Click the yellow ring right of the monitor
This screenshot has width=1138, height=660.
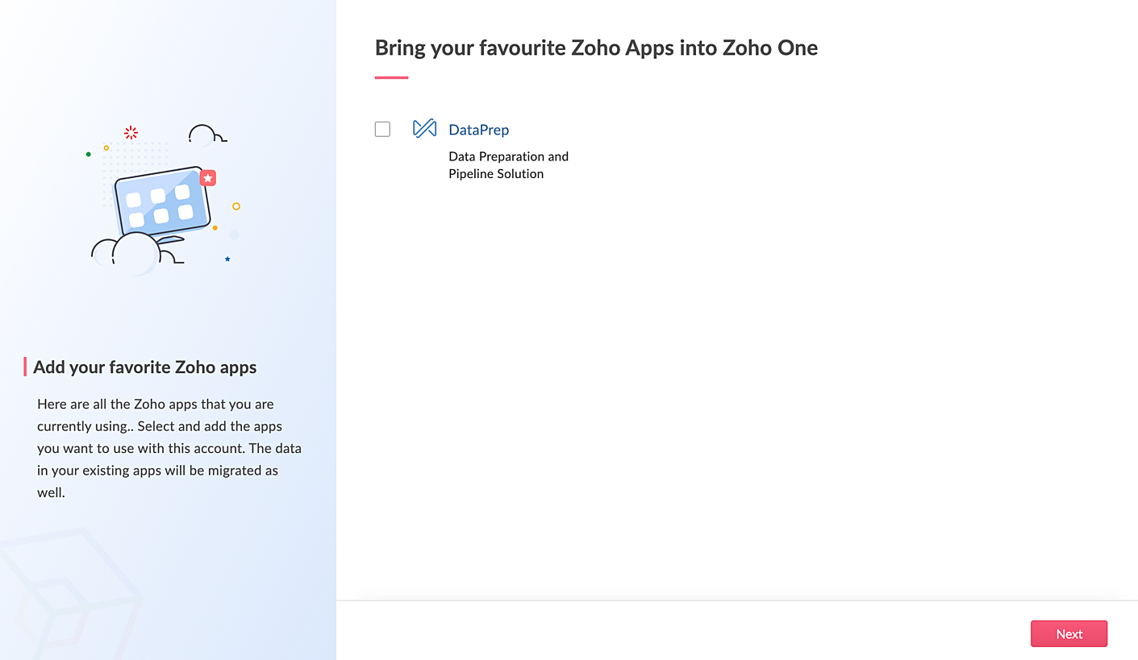coord(236,206)
